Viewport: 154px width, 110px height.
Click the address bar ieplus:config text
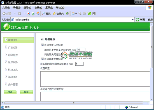coord(22,20)
